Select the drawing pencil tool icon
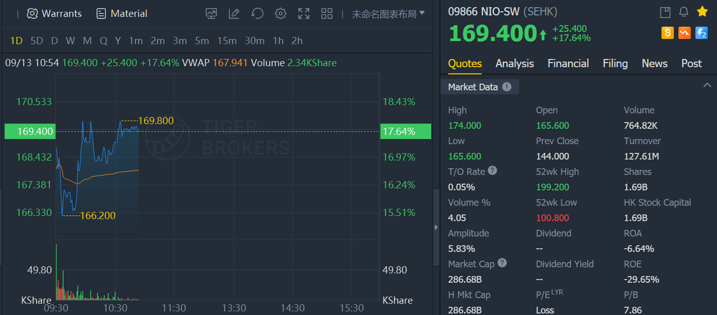This screenshot has height=315, width=717. tap(234, 14)
